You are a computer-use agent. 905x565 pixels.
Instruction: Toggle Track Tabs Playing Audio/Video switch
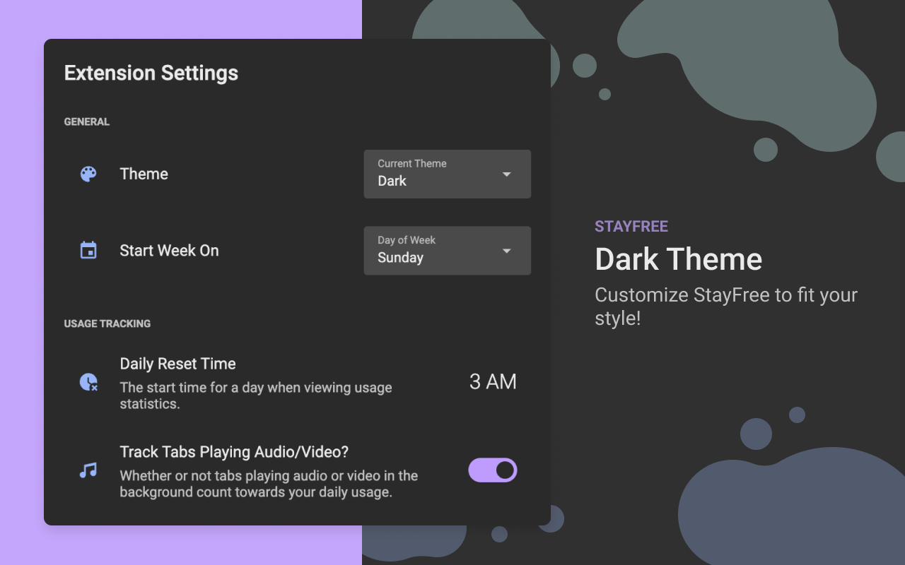click(x=493, y=470)
